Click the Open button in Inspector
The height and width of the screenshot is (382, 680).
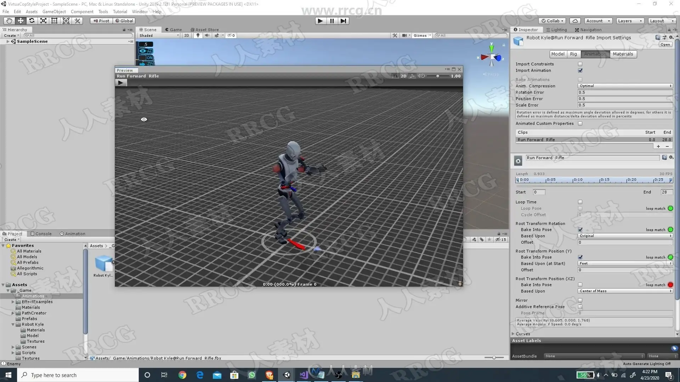[x=665, y=45]
